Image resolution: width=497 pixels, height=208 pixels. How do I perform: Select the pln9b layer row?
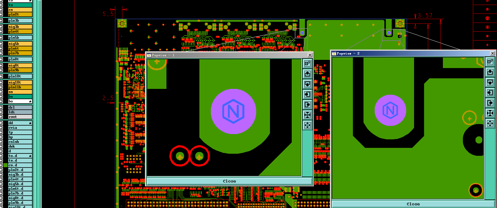coord(20,70)
